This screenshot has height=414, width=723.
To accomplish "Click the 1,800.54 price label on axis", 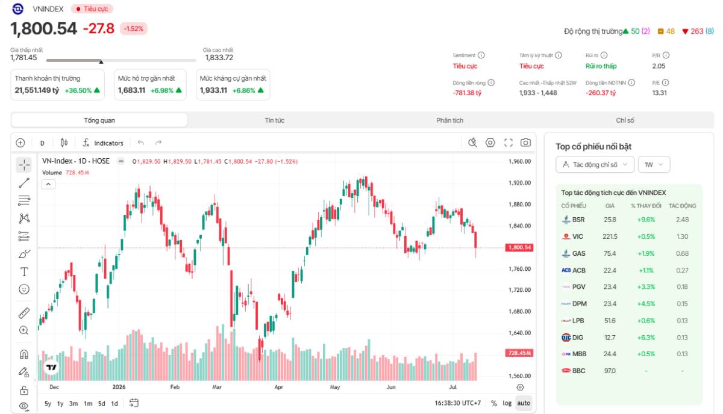I will click(x=519, y=247).
